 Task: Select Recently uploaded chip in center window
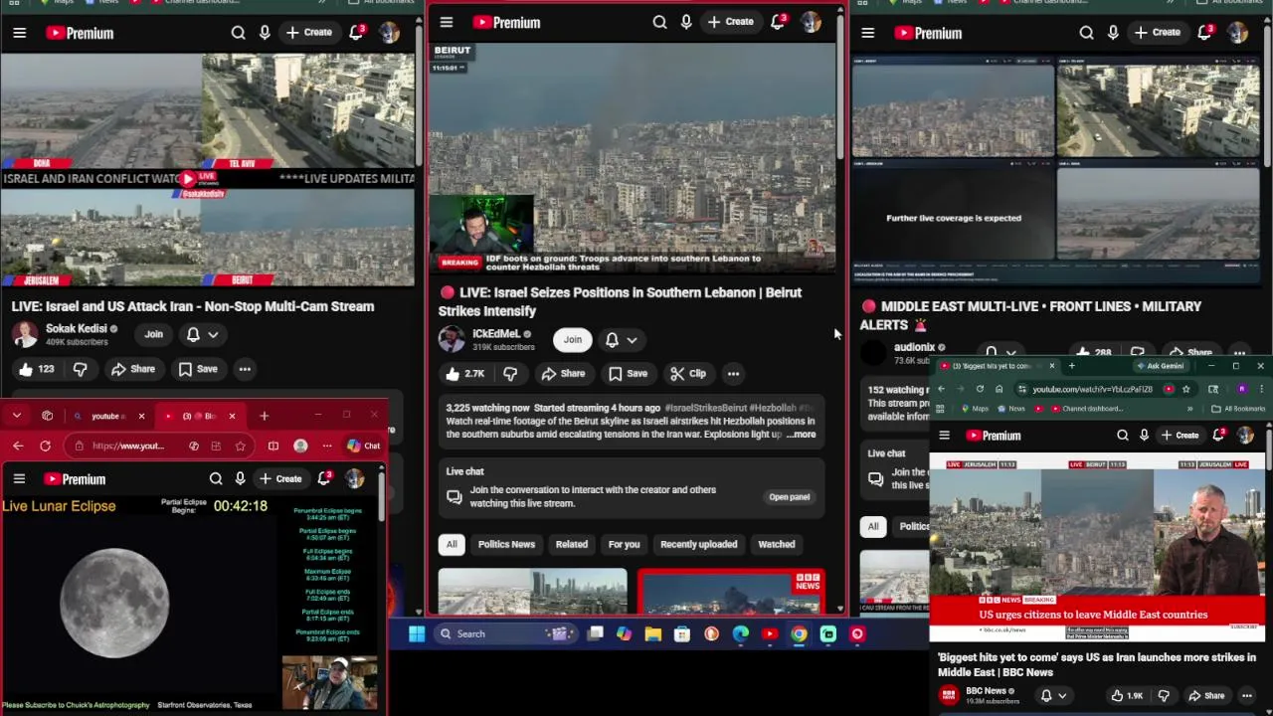(x=699, y=544)
